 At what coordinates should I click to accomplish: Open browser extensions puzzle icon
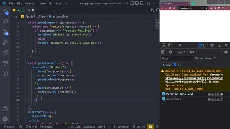211,8
